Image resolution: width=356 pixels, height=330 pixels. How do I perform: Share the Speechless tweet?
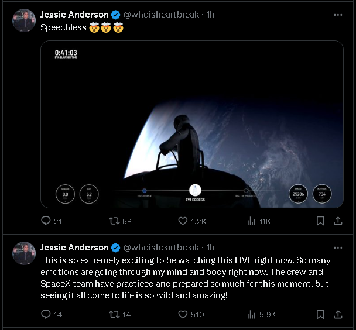click(338, 221)
